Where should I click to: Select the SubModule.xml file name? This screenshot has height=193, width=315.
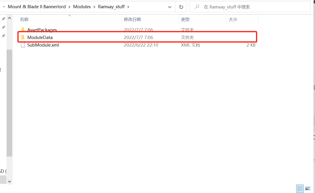coord(43,45)
